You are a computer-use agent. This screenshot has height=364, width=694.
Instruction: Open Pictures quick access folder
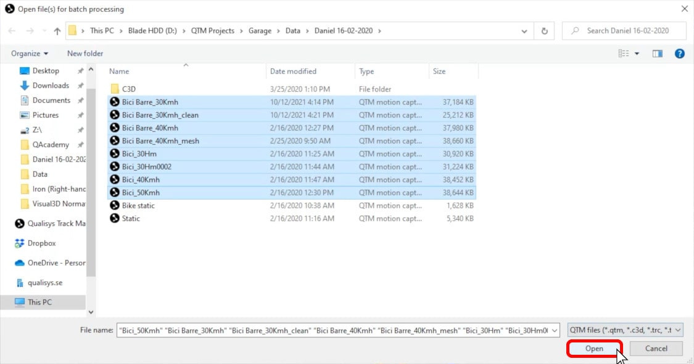tap(39, 115)
